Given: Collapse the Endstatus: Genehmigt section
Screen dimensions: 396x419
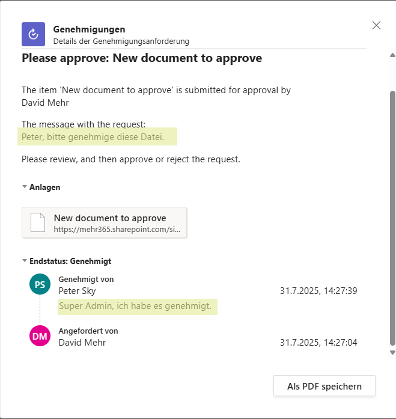Looking at the screenshot, I should click(25, 260).
